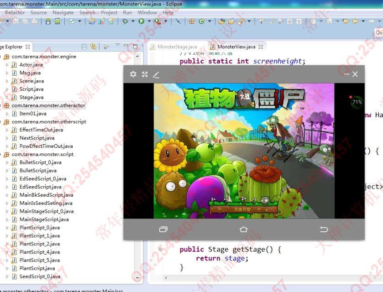Open the Search dropdown arrow
Viewport: 383px width, 292px height.
pyautogui.click(x=249, y=21)
